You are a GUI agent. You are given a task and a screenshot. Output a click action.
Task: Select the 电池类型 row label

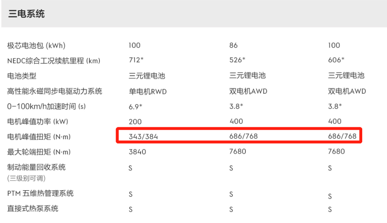pyautogui.click(x=22, y=76)
